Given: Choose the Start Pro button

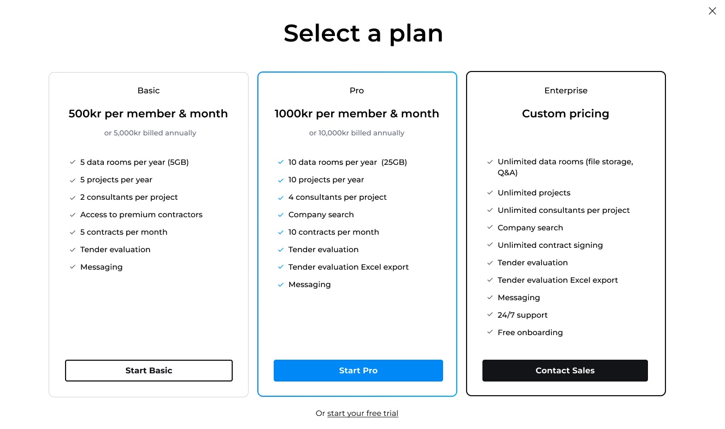Looking at the screenshot, I should click(x=358, y=370).
